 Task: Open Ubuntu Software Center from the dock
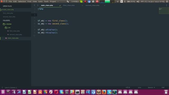pos(40,92)
